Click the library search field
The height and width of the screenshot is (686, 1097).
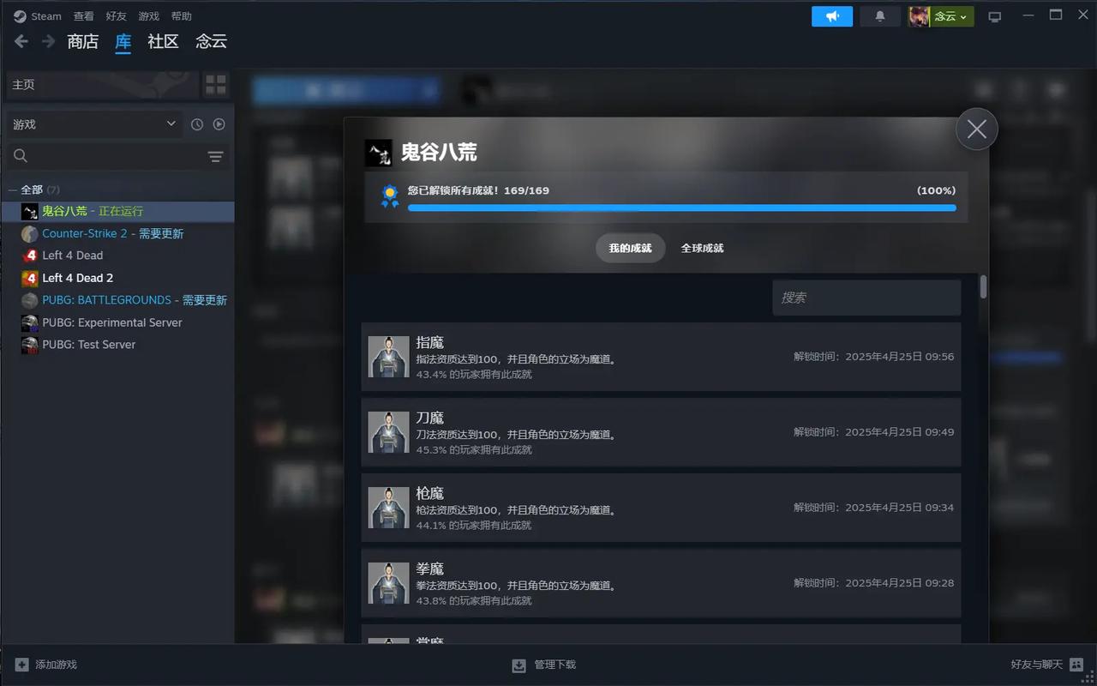pyautogui.click(x=105, y=156)
